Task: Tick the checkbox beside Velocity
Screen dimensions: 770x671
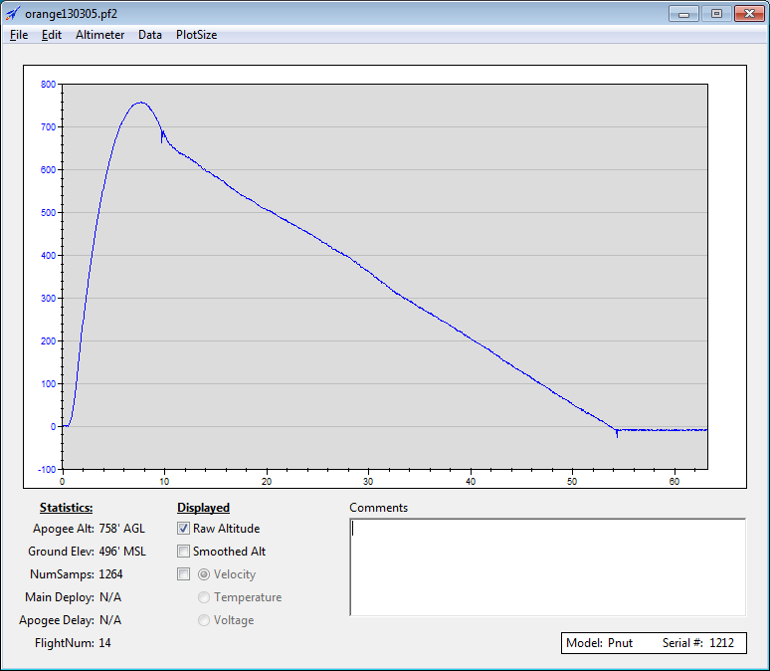Action: click(x=183, y=574)
